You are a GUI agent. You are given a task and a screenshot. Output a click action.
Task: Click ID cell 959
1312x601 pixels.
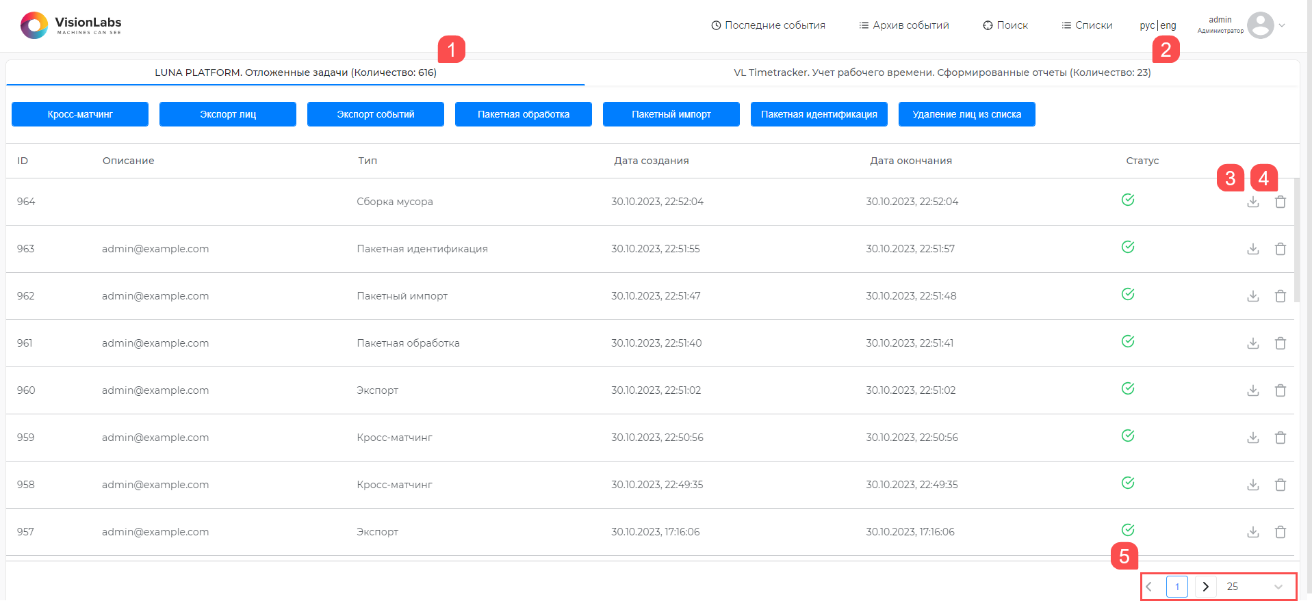(26, 438)
